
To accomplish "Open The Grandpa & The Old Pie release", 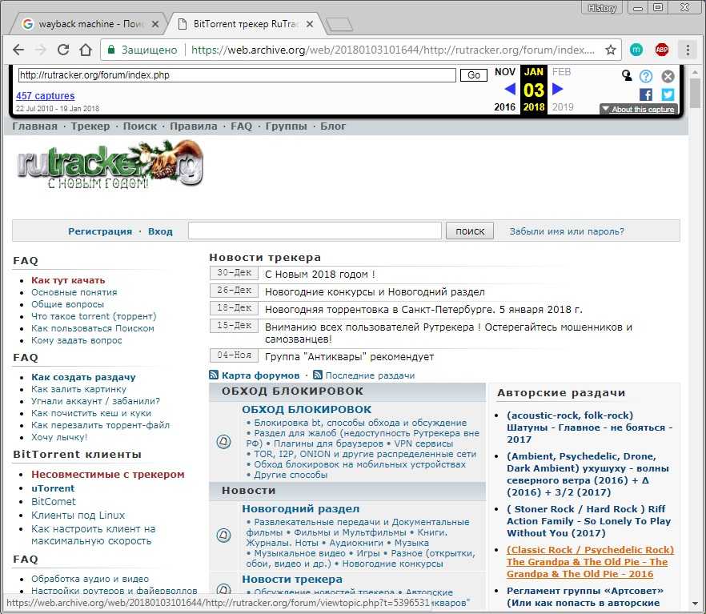I will (590, 562).
